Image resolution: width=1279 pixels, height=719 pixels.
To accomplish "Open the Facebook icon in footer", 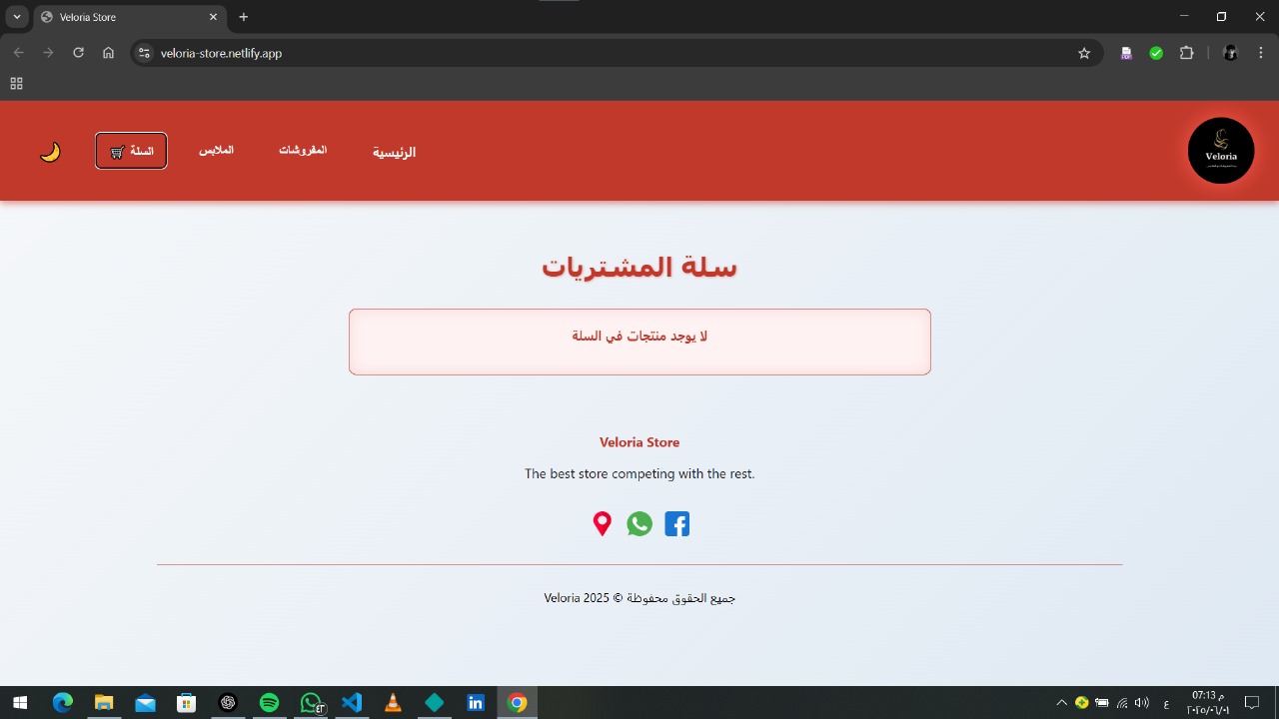I will pyautogui.click(x=676, y=523).
